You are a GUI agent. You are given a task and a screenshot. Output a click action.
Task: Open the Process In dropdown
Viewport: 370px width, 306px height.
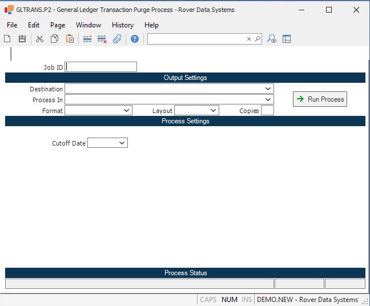click(268, 100)
